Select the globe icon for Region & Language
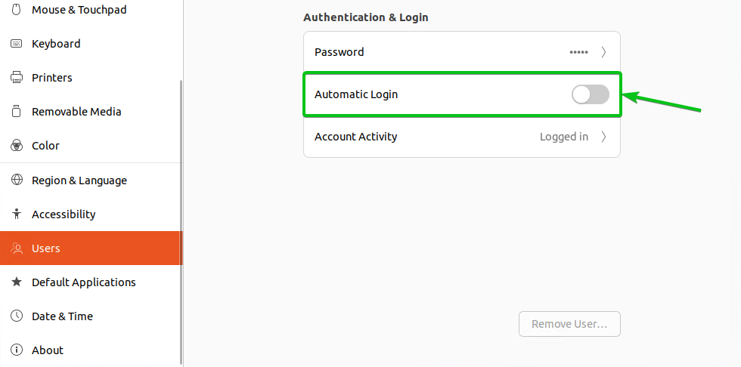 pos(17,180)
